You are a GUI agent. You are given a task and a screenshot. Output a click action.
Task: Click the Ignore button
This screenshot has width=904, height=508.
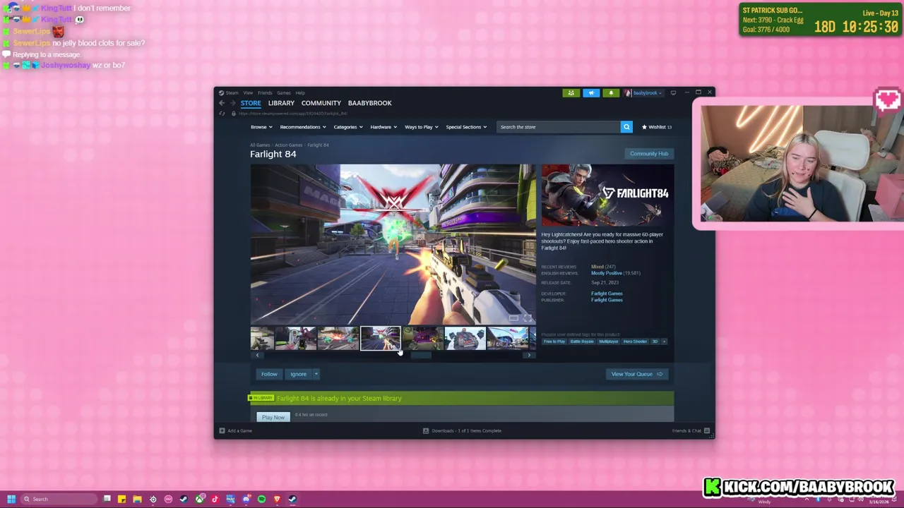point(298,374)
